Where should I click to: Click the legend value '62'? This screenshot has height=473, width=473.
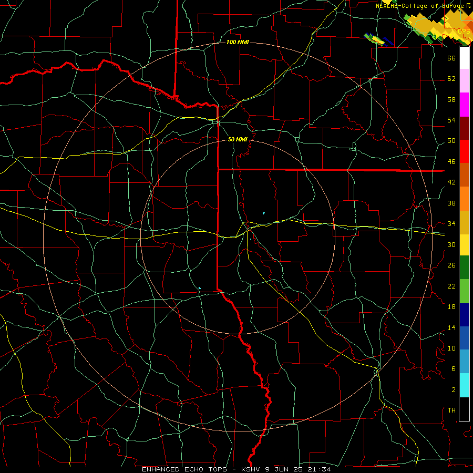tap(451, 79)
